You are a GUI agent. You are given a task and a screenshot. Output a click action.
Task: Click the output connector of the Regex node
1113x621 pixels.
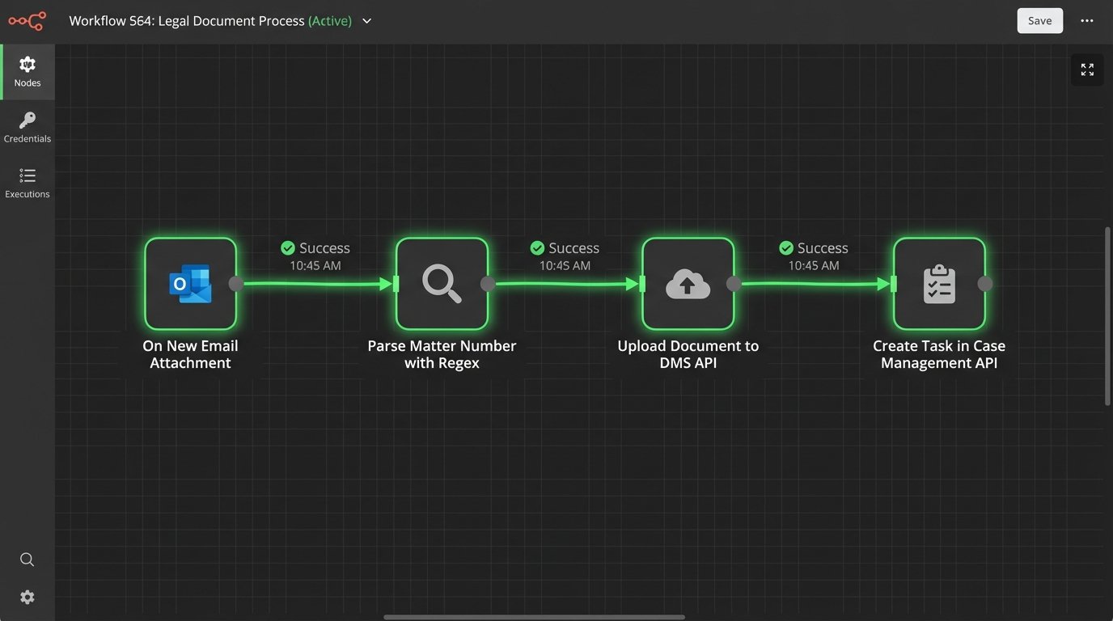click(488, 284)
